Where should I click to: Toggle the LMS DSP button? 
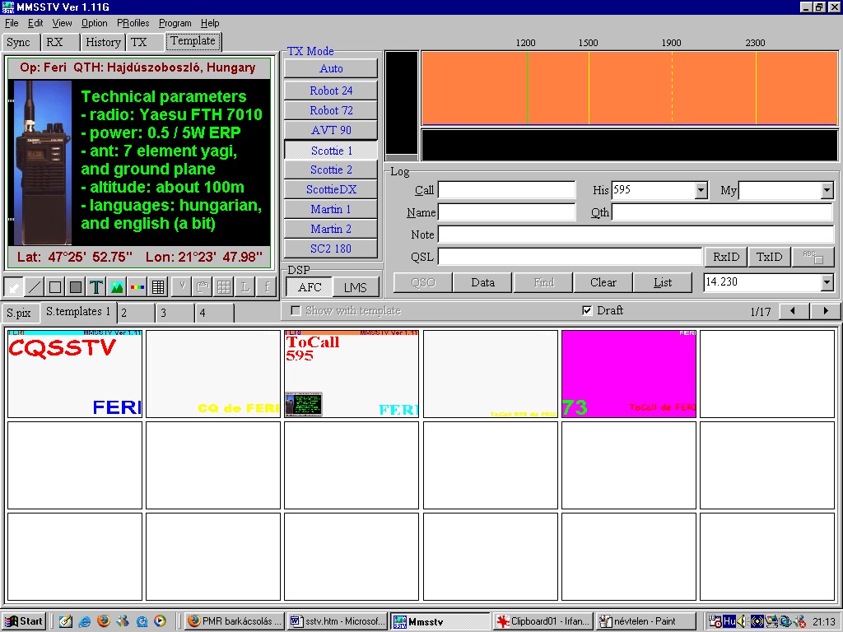(x=356, y=286)
